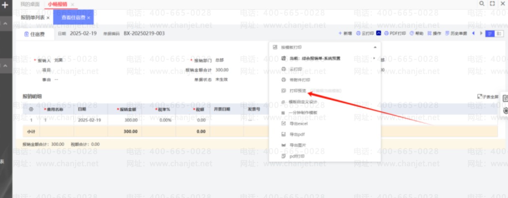508x198 pixels.
Task: Click document number BX-20250219-003
Action: click(144, 33)
